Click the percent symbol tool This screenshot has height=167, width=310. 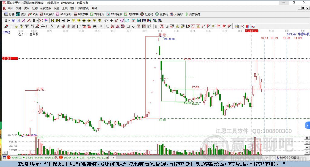[x=167, y=26]
